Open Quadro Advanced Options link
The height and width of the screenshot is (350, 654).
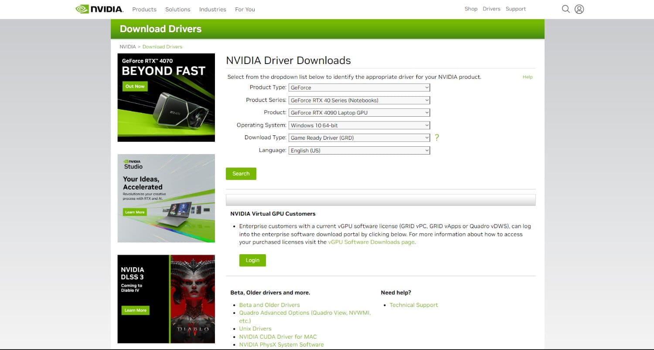(x=305, y=316)
